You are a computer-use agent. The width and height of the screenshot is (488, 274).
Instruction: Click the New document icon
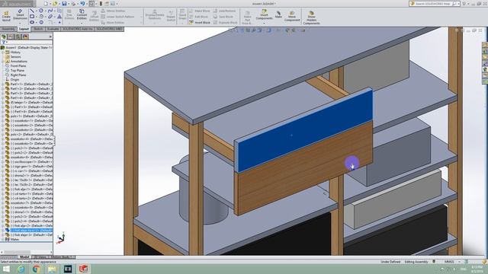click(46, 3)
